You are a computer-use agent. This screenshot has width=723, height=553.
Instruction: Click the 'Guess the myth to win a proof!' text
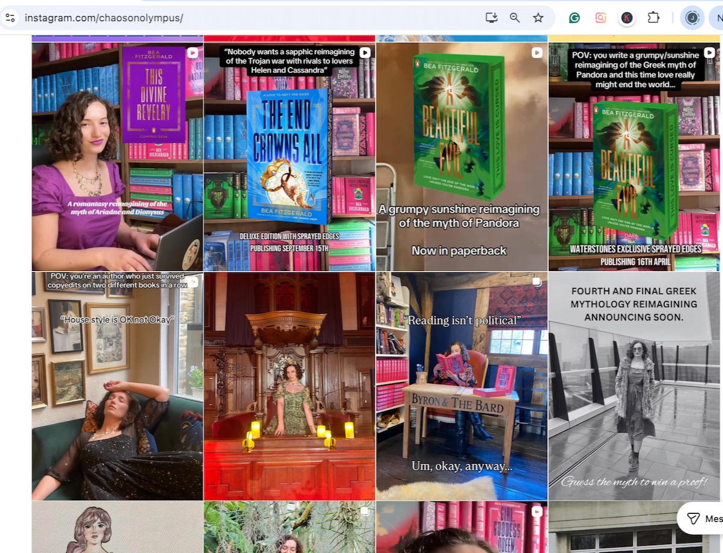click(634, 481)
